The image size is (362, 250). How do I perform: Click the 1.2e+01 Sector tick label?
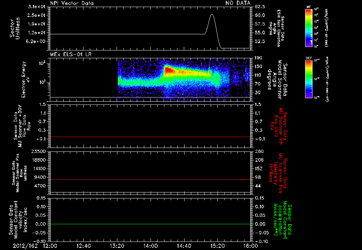point(37,33)
